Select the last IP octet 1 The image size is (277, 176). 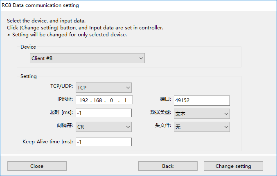coord(125,100)
